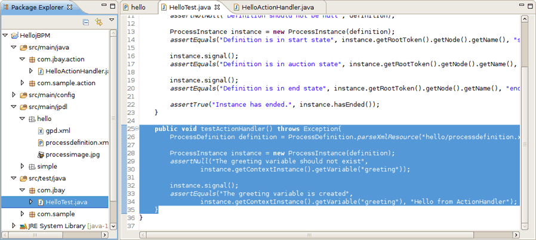Collapse the src/main/jpdl folder
The width and height of the screenshot is (536, 240).
pos(14,107)
